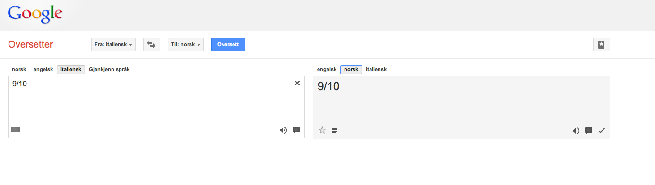Clear the source text with X

tap(297, 83)
